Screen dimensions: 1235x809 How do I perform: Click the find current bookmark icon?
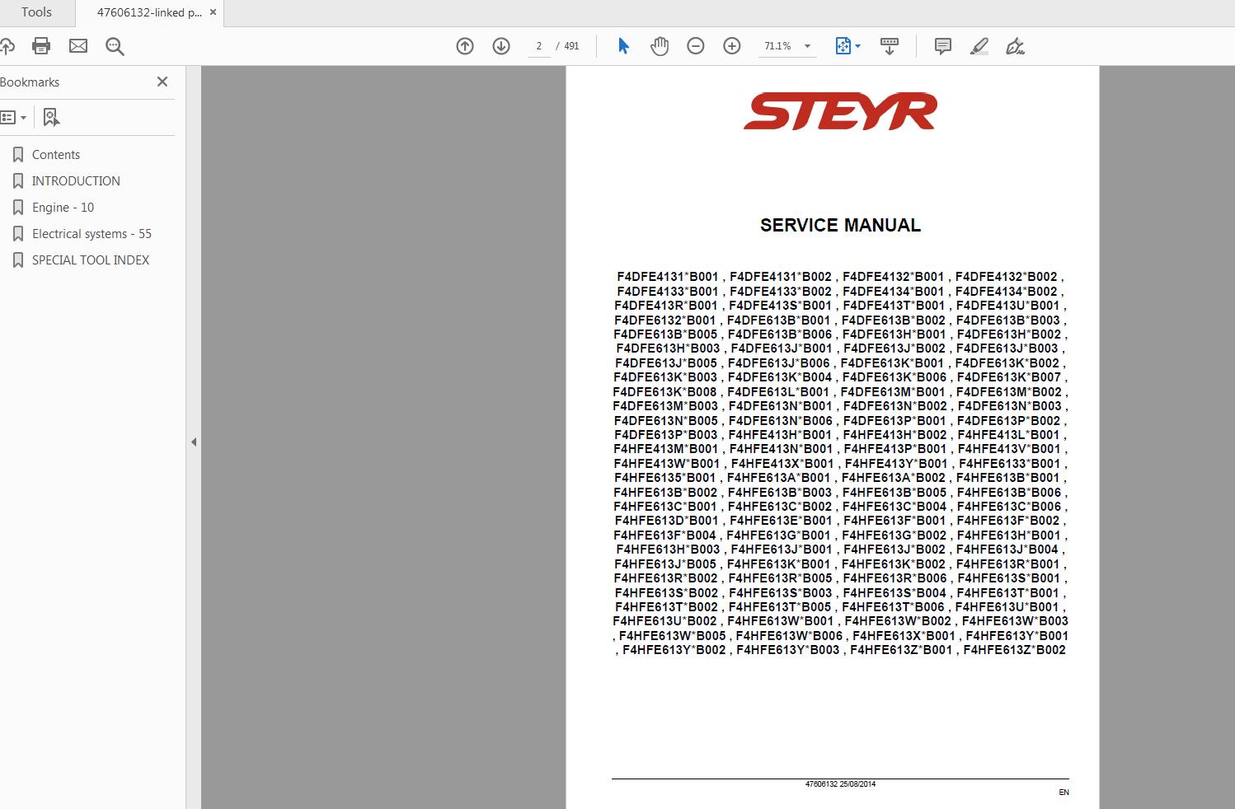tap(51, 118)
